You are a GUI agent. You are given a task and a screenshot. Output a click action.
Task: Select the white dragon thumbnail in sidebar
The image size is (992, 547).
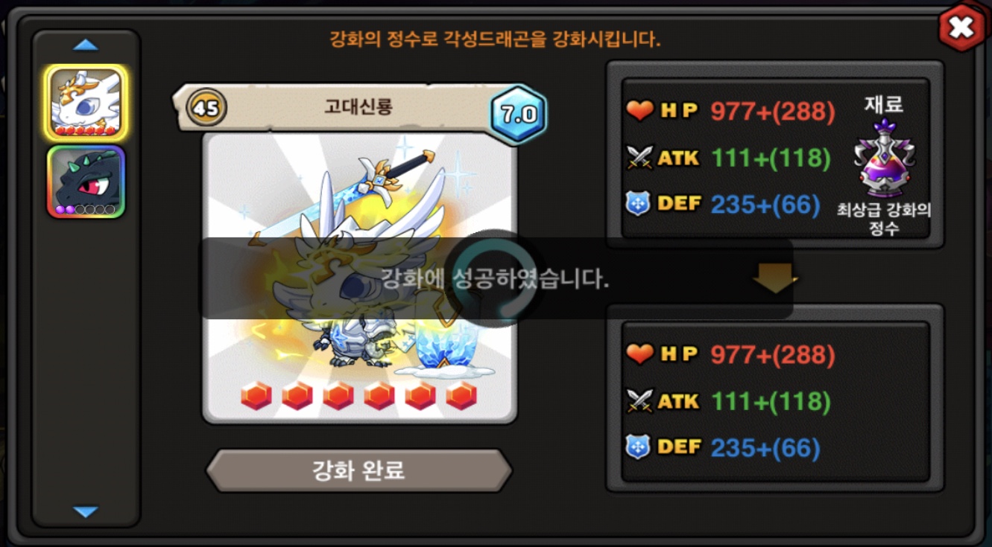[x=86, y=103]
